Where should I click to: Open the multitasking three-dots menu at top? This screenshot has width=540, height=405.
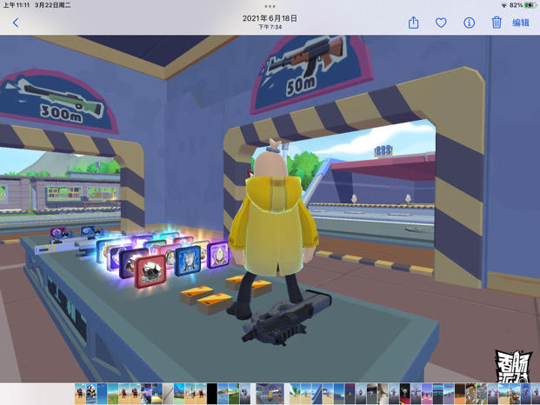(x=270, y=6)
